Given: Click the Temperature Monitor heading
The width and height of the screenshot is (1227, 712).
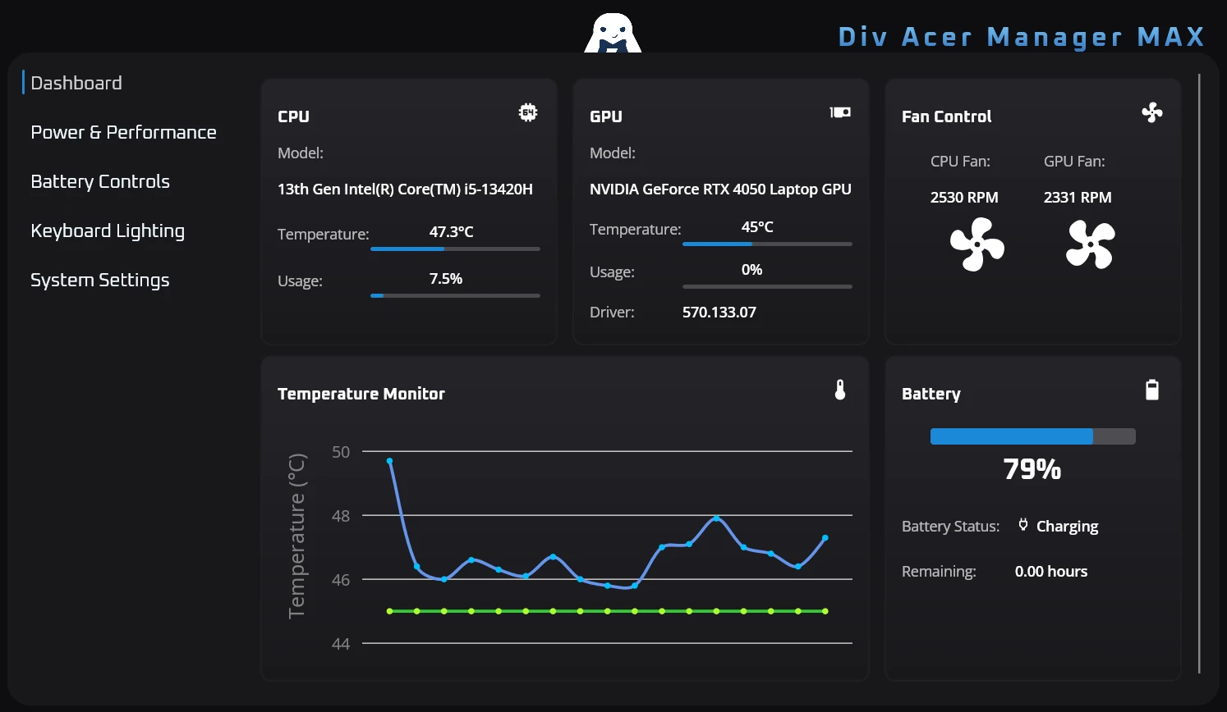Looking at the screenshot, I should 361,394.
